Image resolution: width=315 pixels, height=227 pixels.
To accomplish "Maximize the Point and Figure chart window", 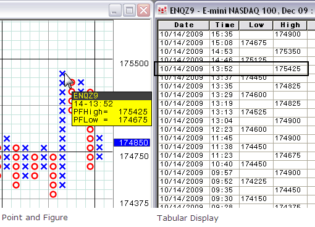I will [129, 11].
